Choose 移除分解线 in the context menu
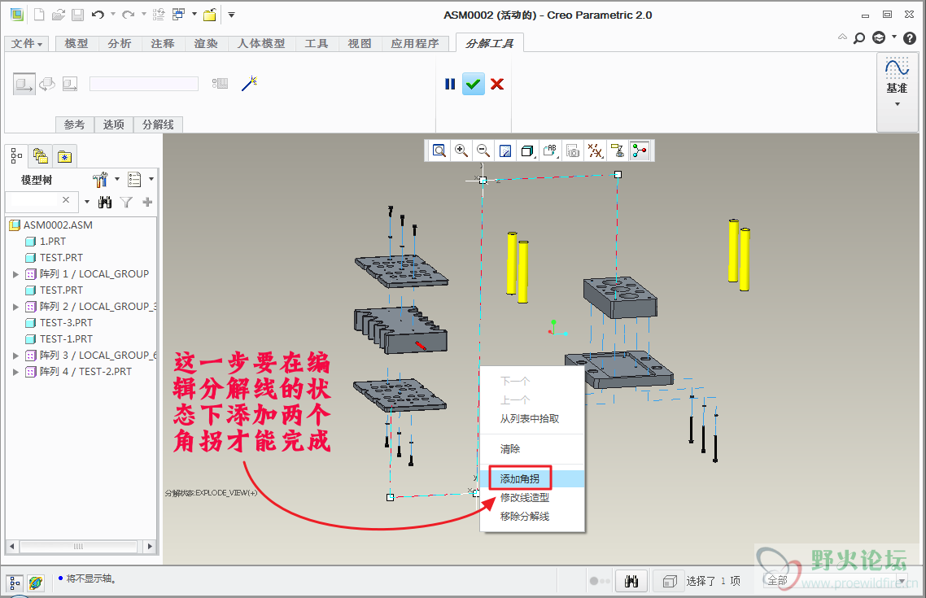The height and width of the screenshot is (598, 926). point(533,517)
